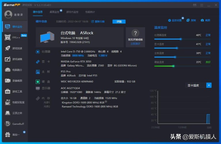Switch to the 游戏内监控 tab
This screenshot has width=221, height=144.
click(x=72, y=12)
